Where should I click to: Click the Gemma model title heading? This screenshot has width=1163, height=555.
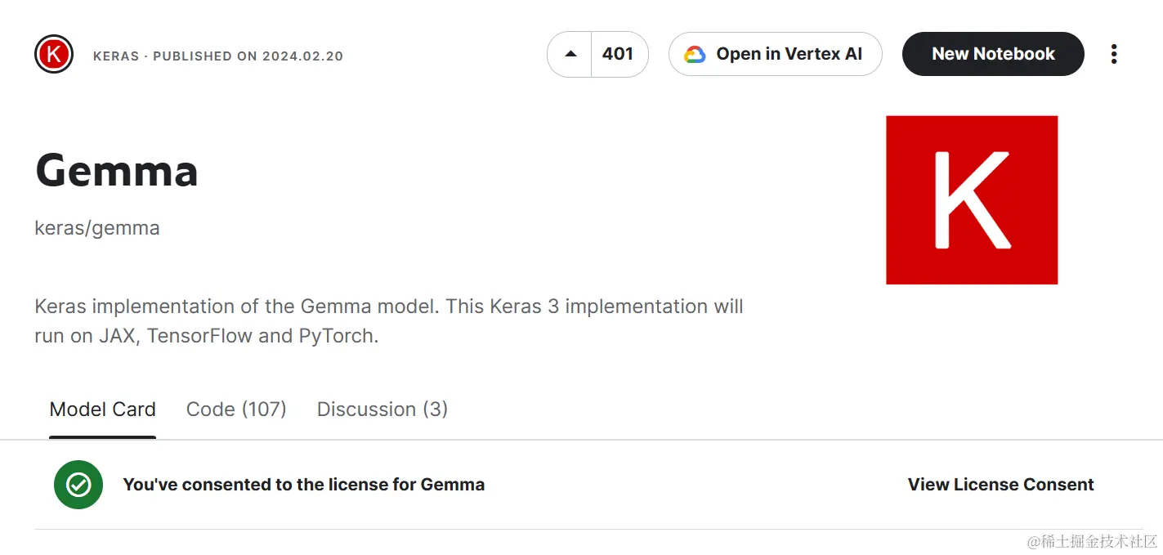coord(117,172)
